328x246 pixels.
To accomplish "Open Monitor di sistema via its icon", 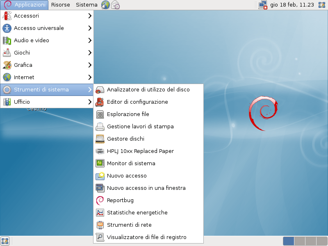I will coord(100,164).
